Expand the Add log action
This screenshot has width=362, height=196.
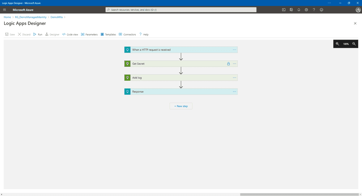coord(181,78)
